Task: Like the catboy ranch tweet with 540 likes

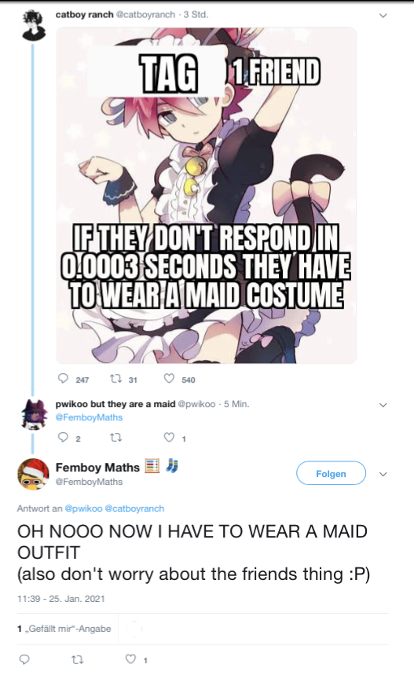Action: pos(169,379)
